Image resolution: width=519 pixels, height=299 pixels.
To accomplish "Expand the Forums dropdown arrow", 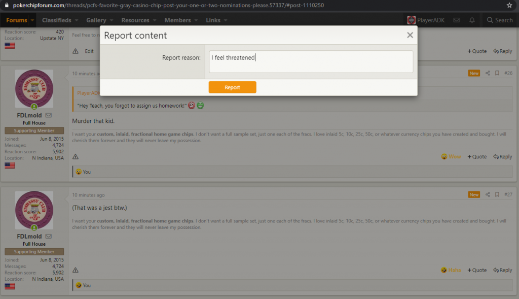I will click(32, 20).
